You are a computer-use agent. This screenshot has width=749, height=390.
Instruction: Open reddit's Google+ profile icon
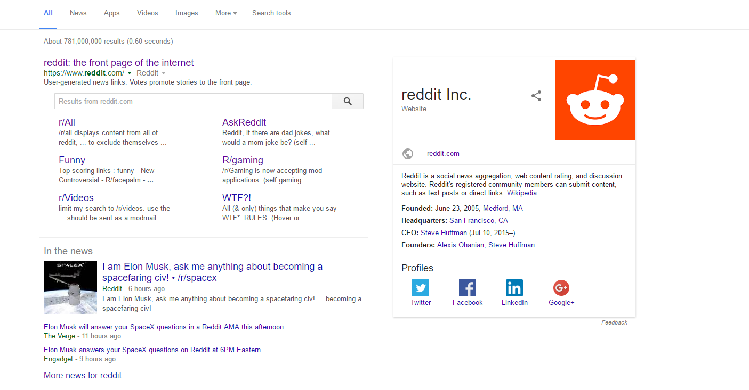(x=561, y=288)
